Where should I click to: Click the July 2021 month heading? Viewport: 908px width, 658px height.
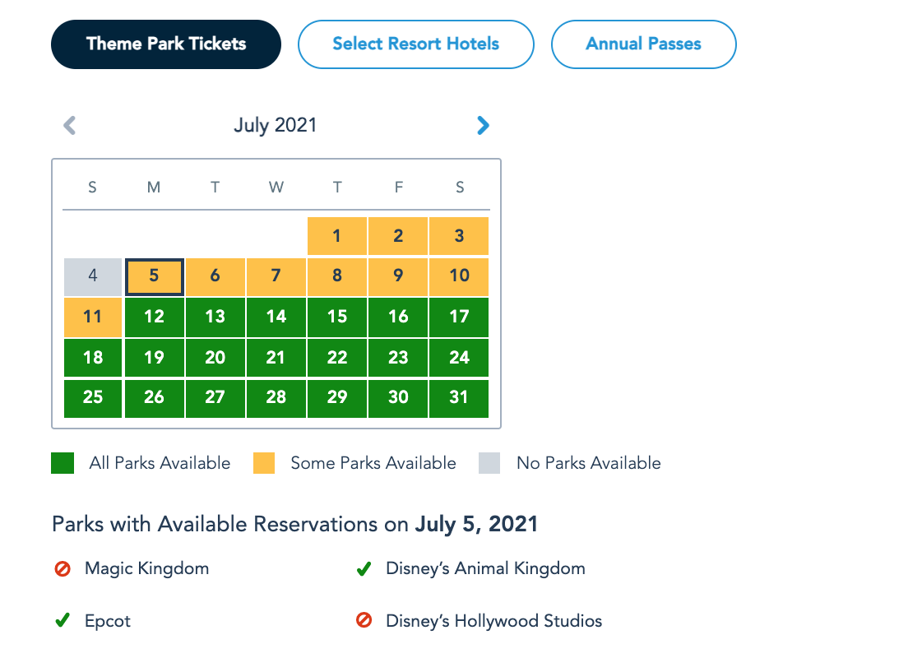click(275, 125)
